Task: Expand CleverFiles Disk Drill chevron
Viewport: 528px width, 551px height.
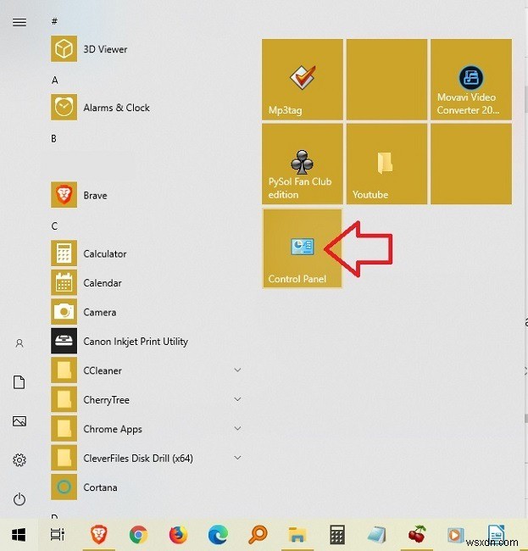Action: pos(237,458)
